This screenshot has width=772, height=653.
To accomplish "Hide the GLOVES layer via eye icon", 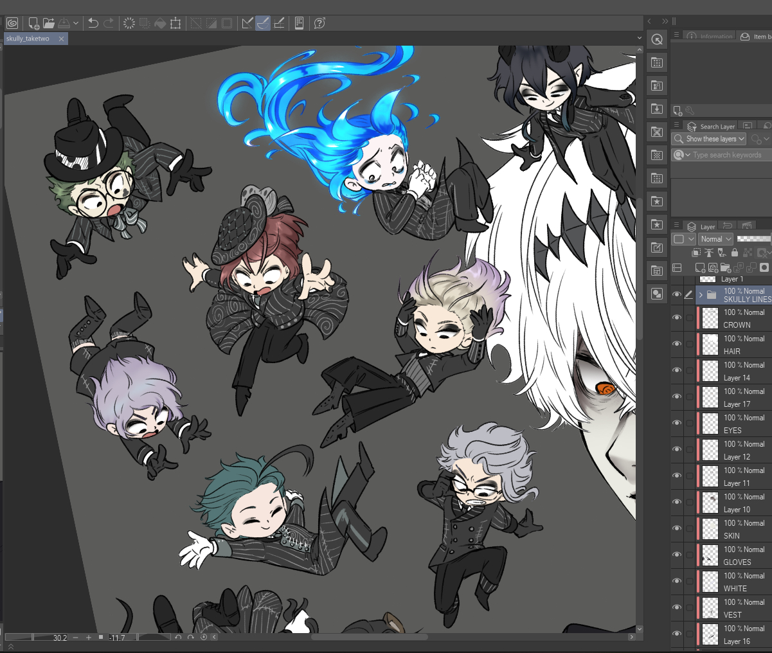I will [677, 555].
